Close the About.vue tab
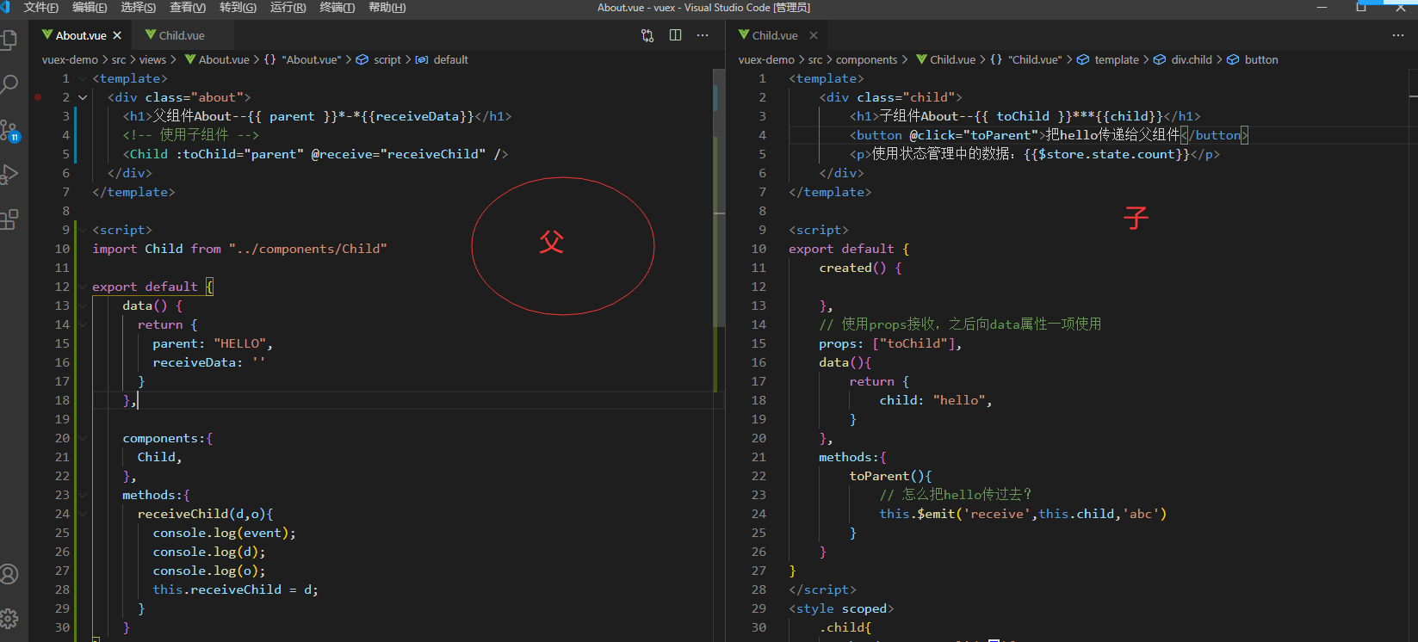 (x=117, y=35)
